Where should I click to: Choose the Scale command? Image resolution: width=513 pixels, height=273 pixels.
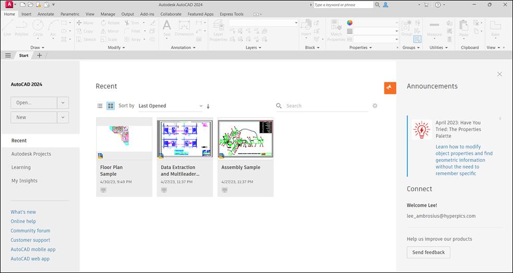[109, 39]
